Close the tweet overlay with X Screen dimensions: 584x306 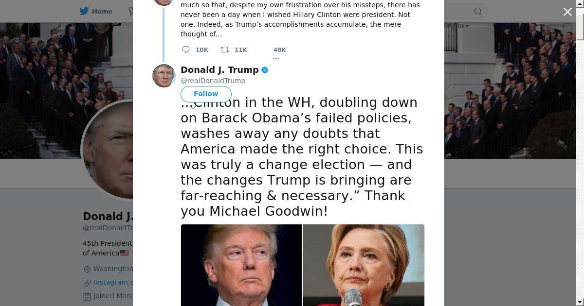coord(567,12)
